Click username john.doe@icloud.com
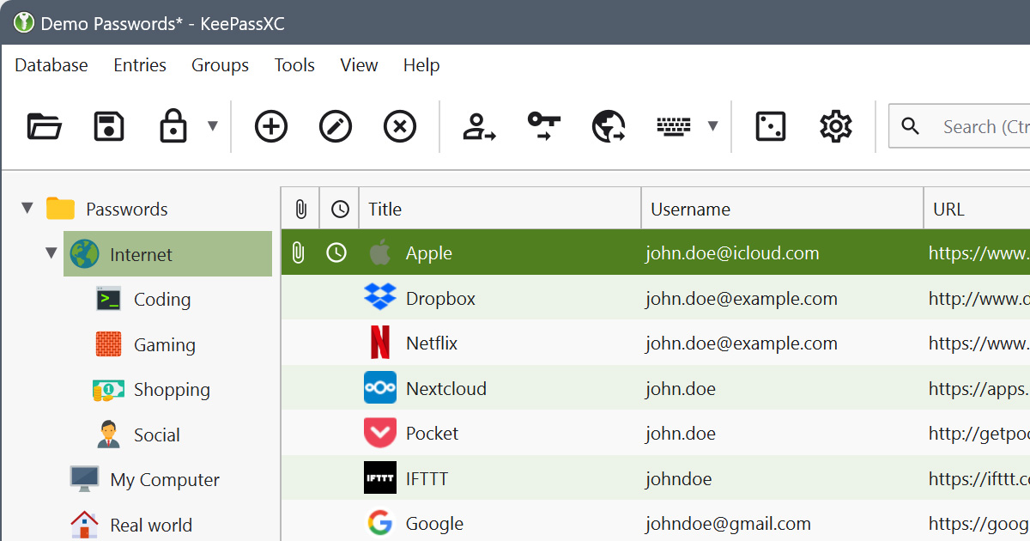This screenshot has height=541, width=1030. point(732,253)
